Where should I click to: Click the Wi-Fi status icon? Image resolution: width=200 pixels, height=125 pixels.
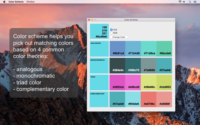coord(180,2)
